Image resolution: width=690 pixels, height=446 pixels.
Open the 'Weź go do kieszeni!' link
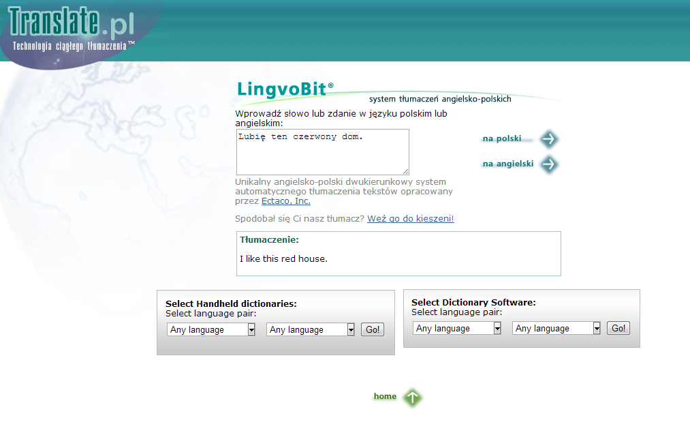(411, 219)
